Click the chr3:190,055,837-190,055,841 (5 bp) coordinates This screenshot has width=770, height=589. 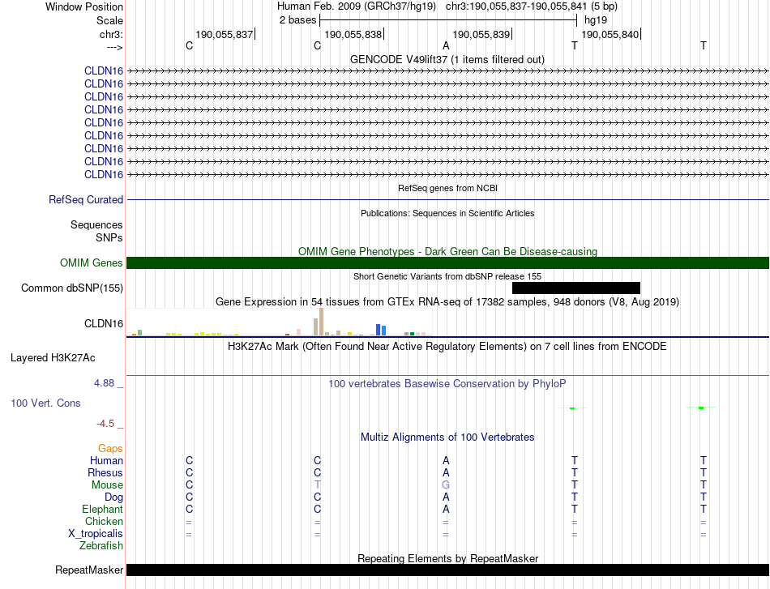click(x=532, y=6)
